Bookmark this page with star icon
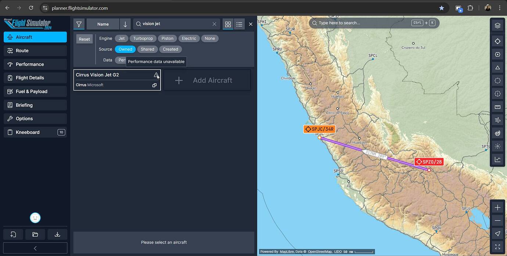 (442, 8)
